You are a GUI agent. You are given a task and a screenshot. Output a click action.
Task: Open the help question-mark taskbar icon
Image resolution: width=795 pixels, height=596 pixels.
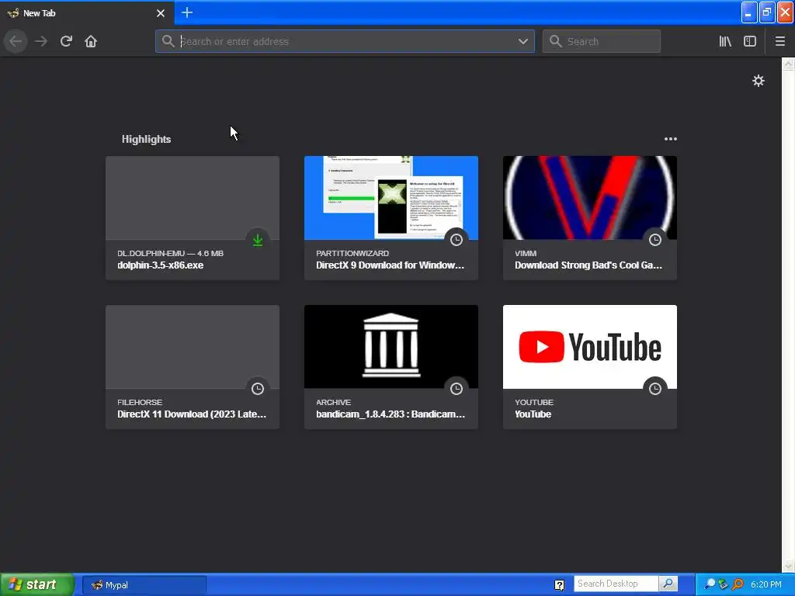point(559,585)
